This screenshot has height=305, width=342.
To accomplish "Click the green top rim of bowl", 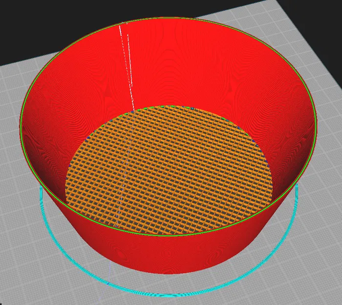I will click(168, 235).
